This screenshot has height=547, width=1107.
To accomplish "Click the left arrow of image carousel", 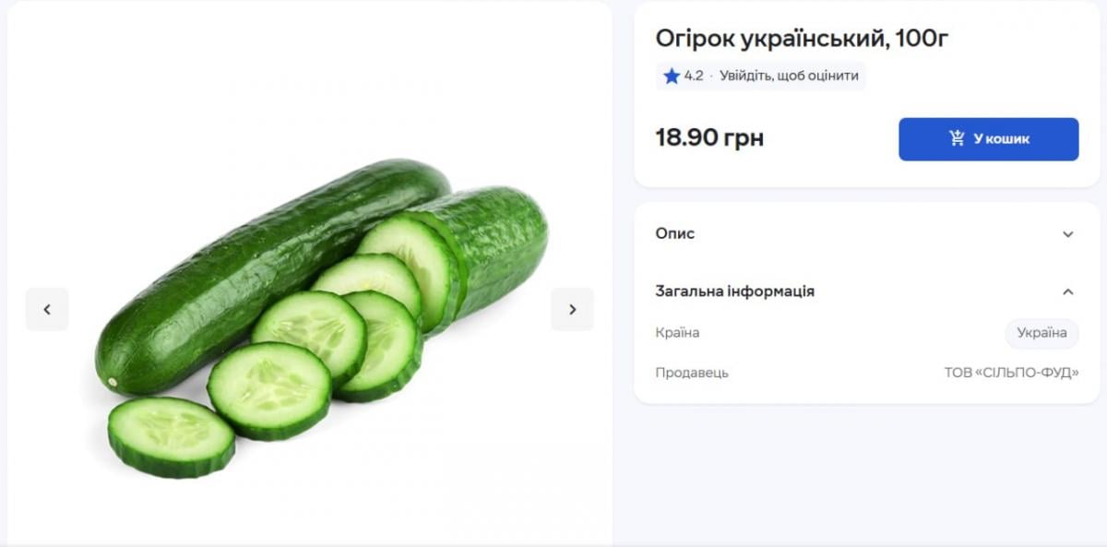I will coord(47,309).
